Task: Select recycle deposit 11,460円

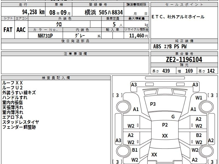Action: [x=139, y=36]
